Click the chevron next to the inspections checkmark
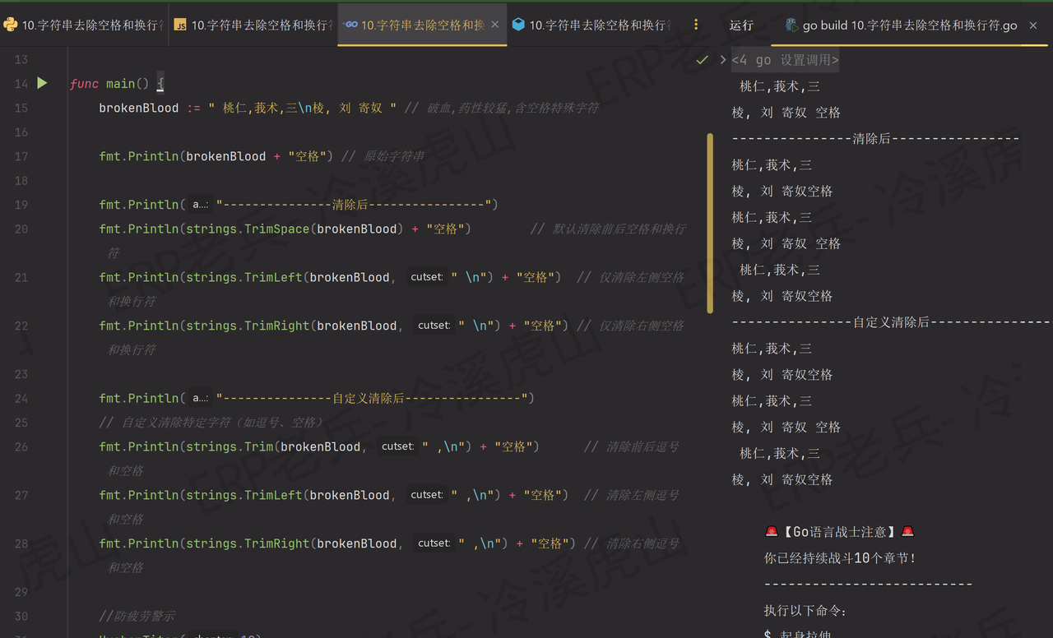Image resolution: width=1053 pixels, height=638 pixels. click(721, 59)
